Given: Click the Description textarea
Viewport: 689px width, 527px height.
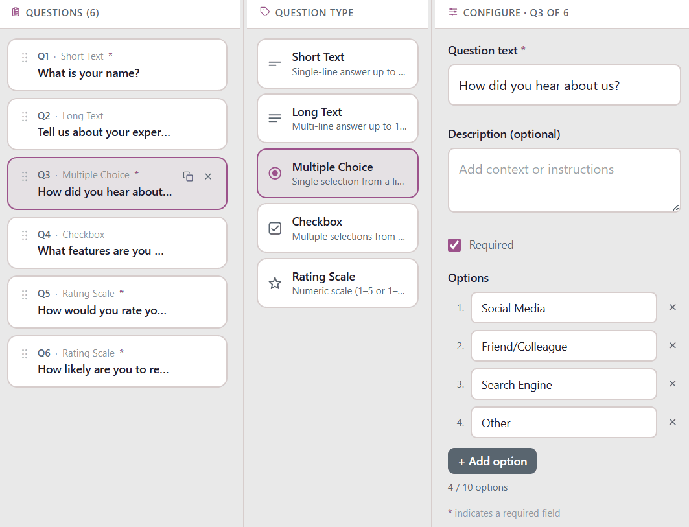Looking at the screenshot, I should tap(563, 180).
